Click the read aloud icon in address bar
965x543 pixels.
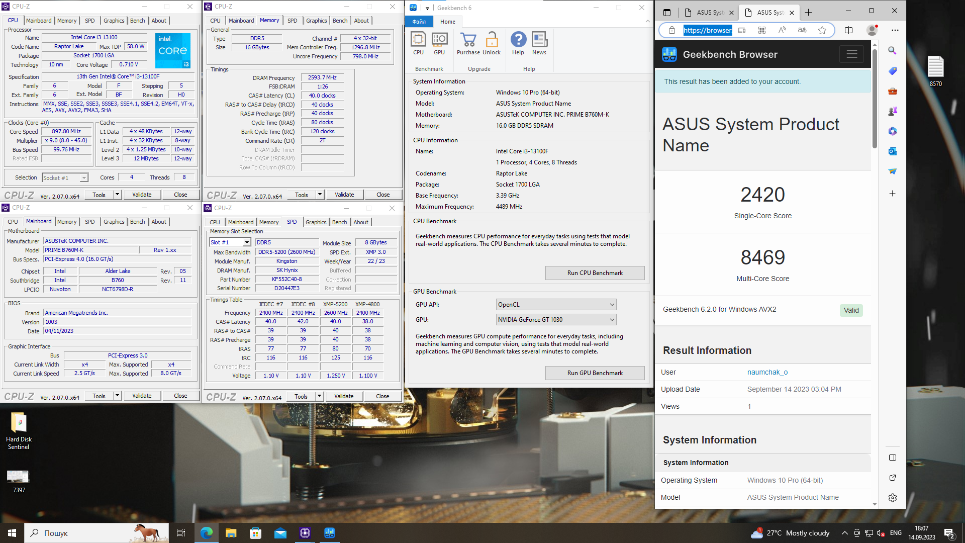(x=782, y=30)
